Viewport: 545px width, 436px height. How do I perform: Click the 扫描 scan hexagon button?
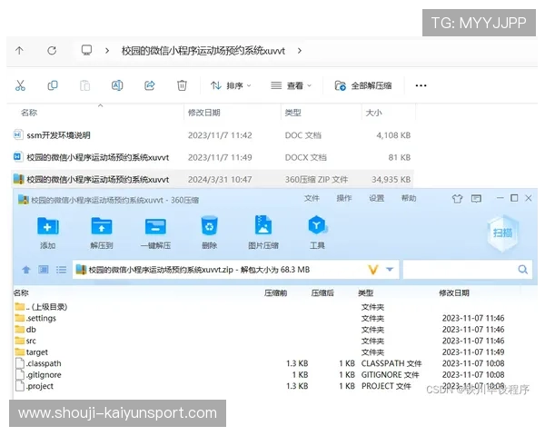(x=502, y=233)
